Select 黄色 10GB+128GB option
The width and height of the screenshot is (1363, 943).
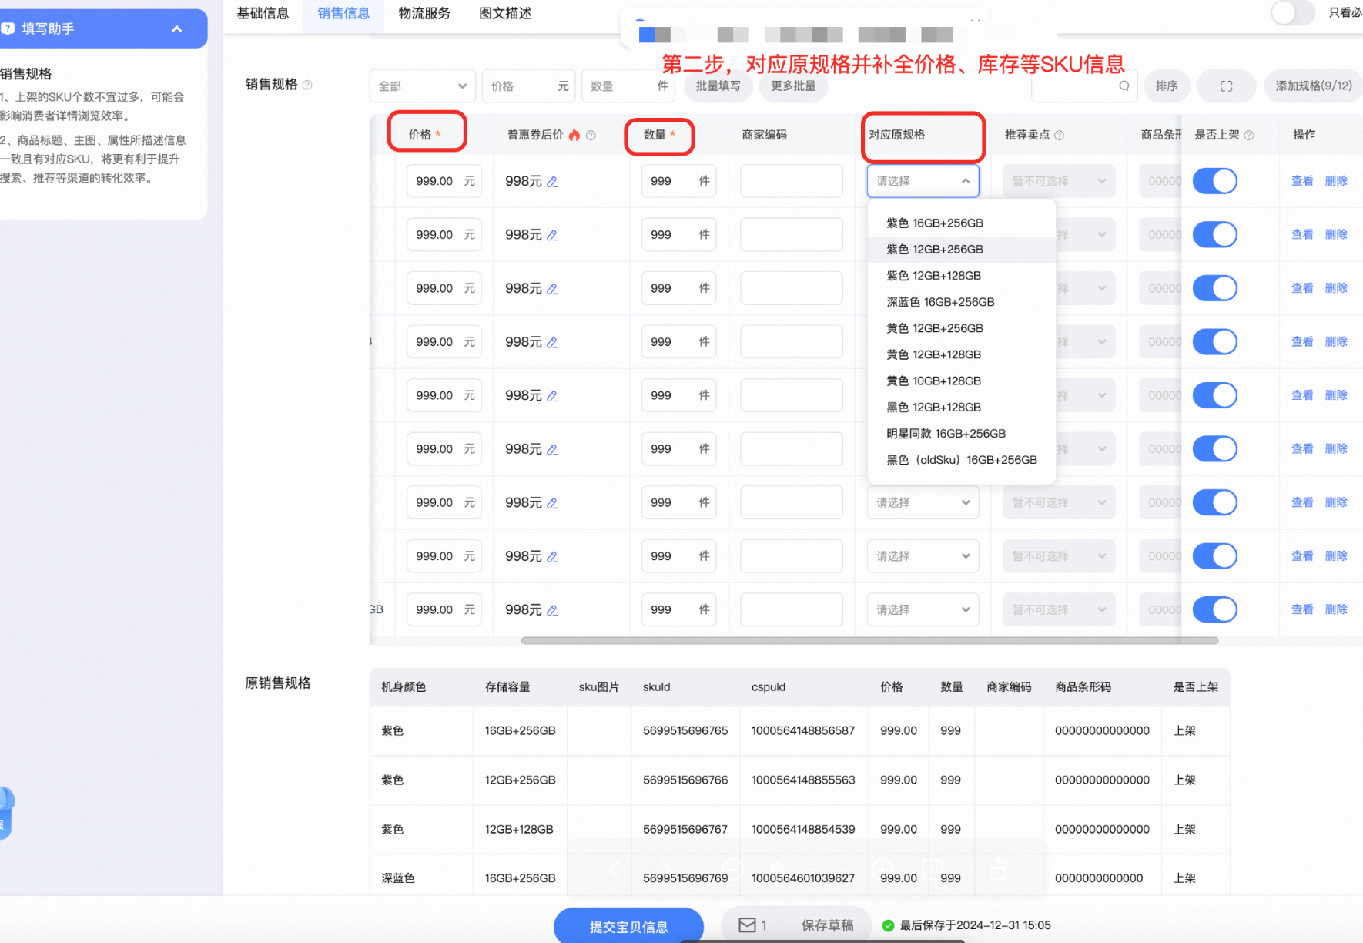point(961,381)
